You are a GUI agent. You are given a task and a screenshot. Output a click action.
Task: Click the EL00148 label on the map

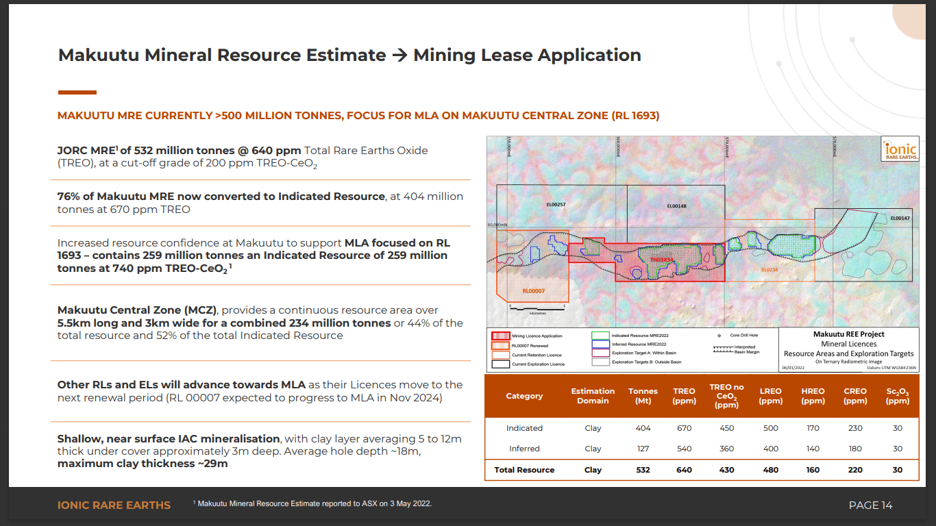click(676, 205)
